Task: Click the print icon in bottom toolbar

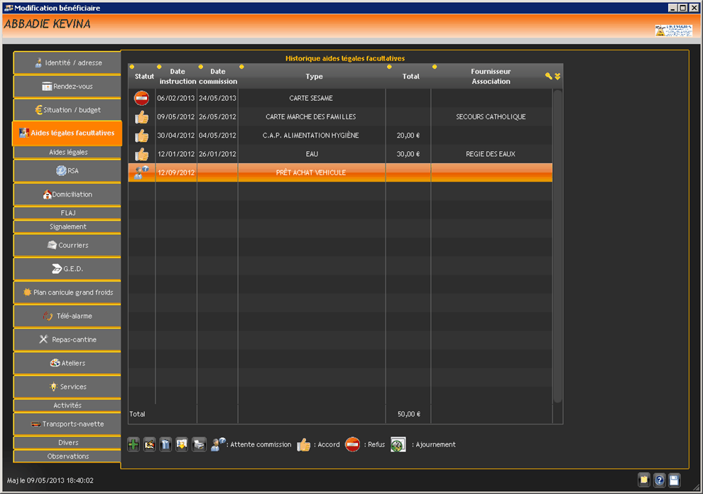Action: [199, 445]
